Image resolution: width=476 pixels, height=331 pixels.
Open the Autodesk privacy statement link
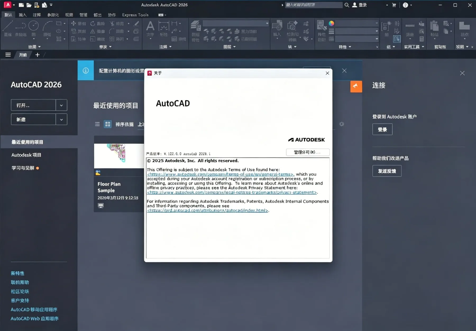tap(232, 192)
